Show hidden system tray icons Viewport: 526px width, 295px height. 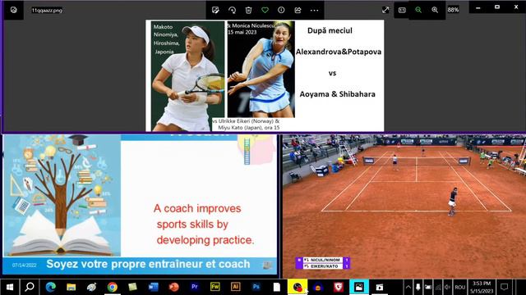coord(408,287)
